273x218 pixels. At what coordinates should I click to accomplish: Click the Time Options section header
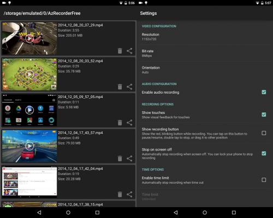[153, 169]
